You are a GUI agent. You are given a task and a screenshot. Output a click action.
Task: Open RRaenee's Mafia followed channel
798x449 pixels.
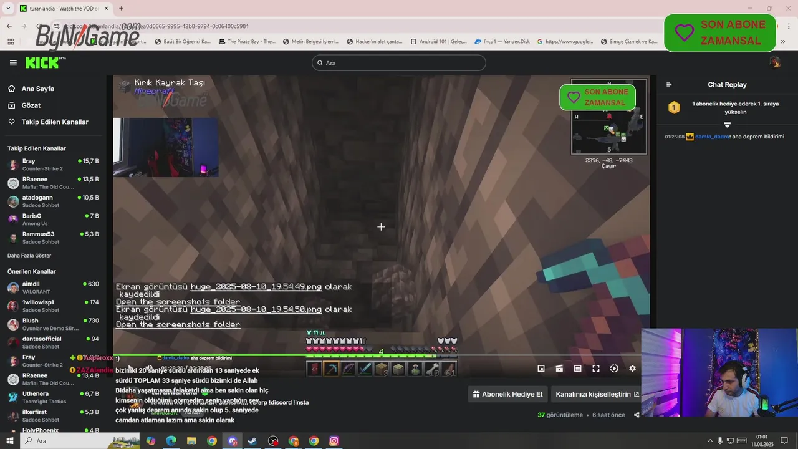coord(53,183)
